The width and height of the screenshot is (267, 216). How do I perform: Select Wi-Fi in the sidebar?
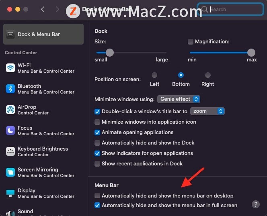point(43,68)
